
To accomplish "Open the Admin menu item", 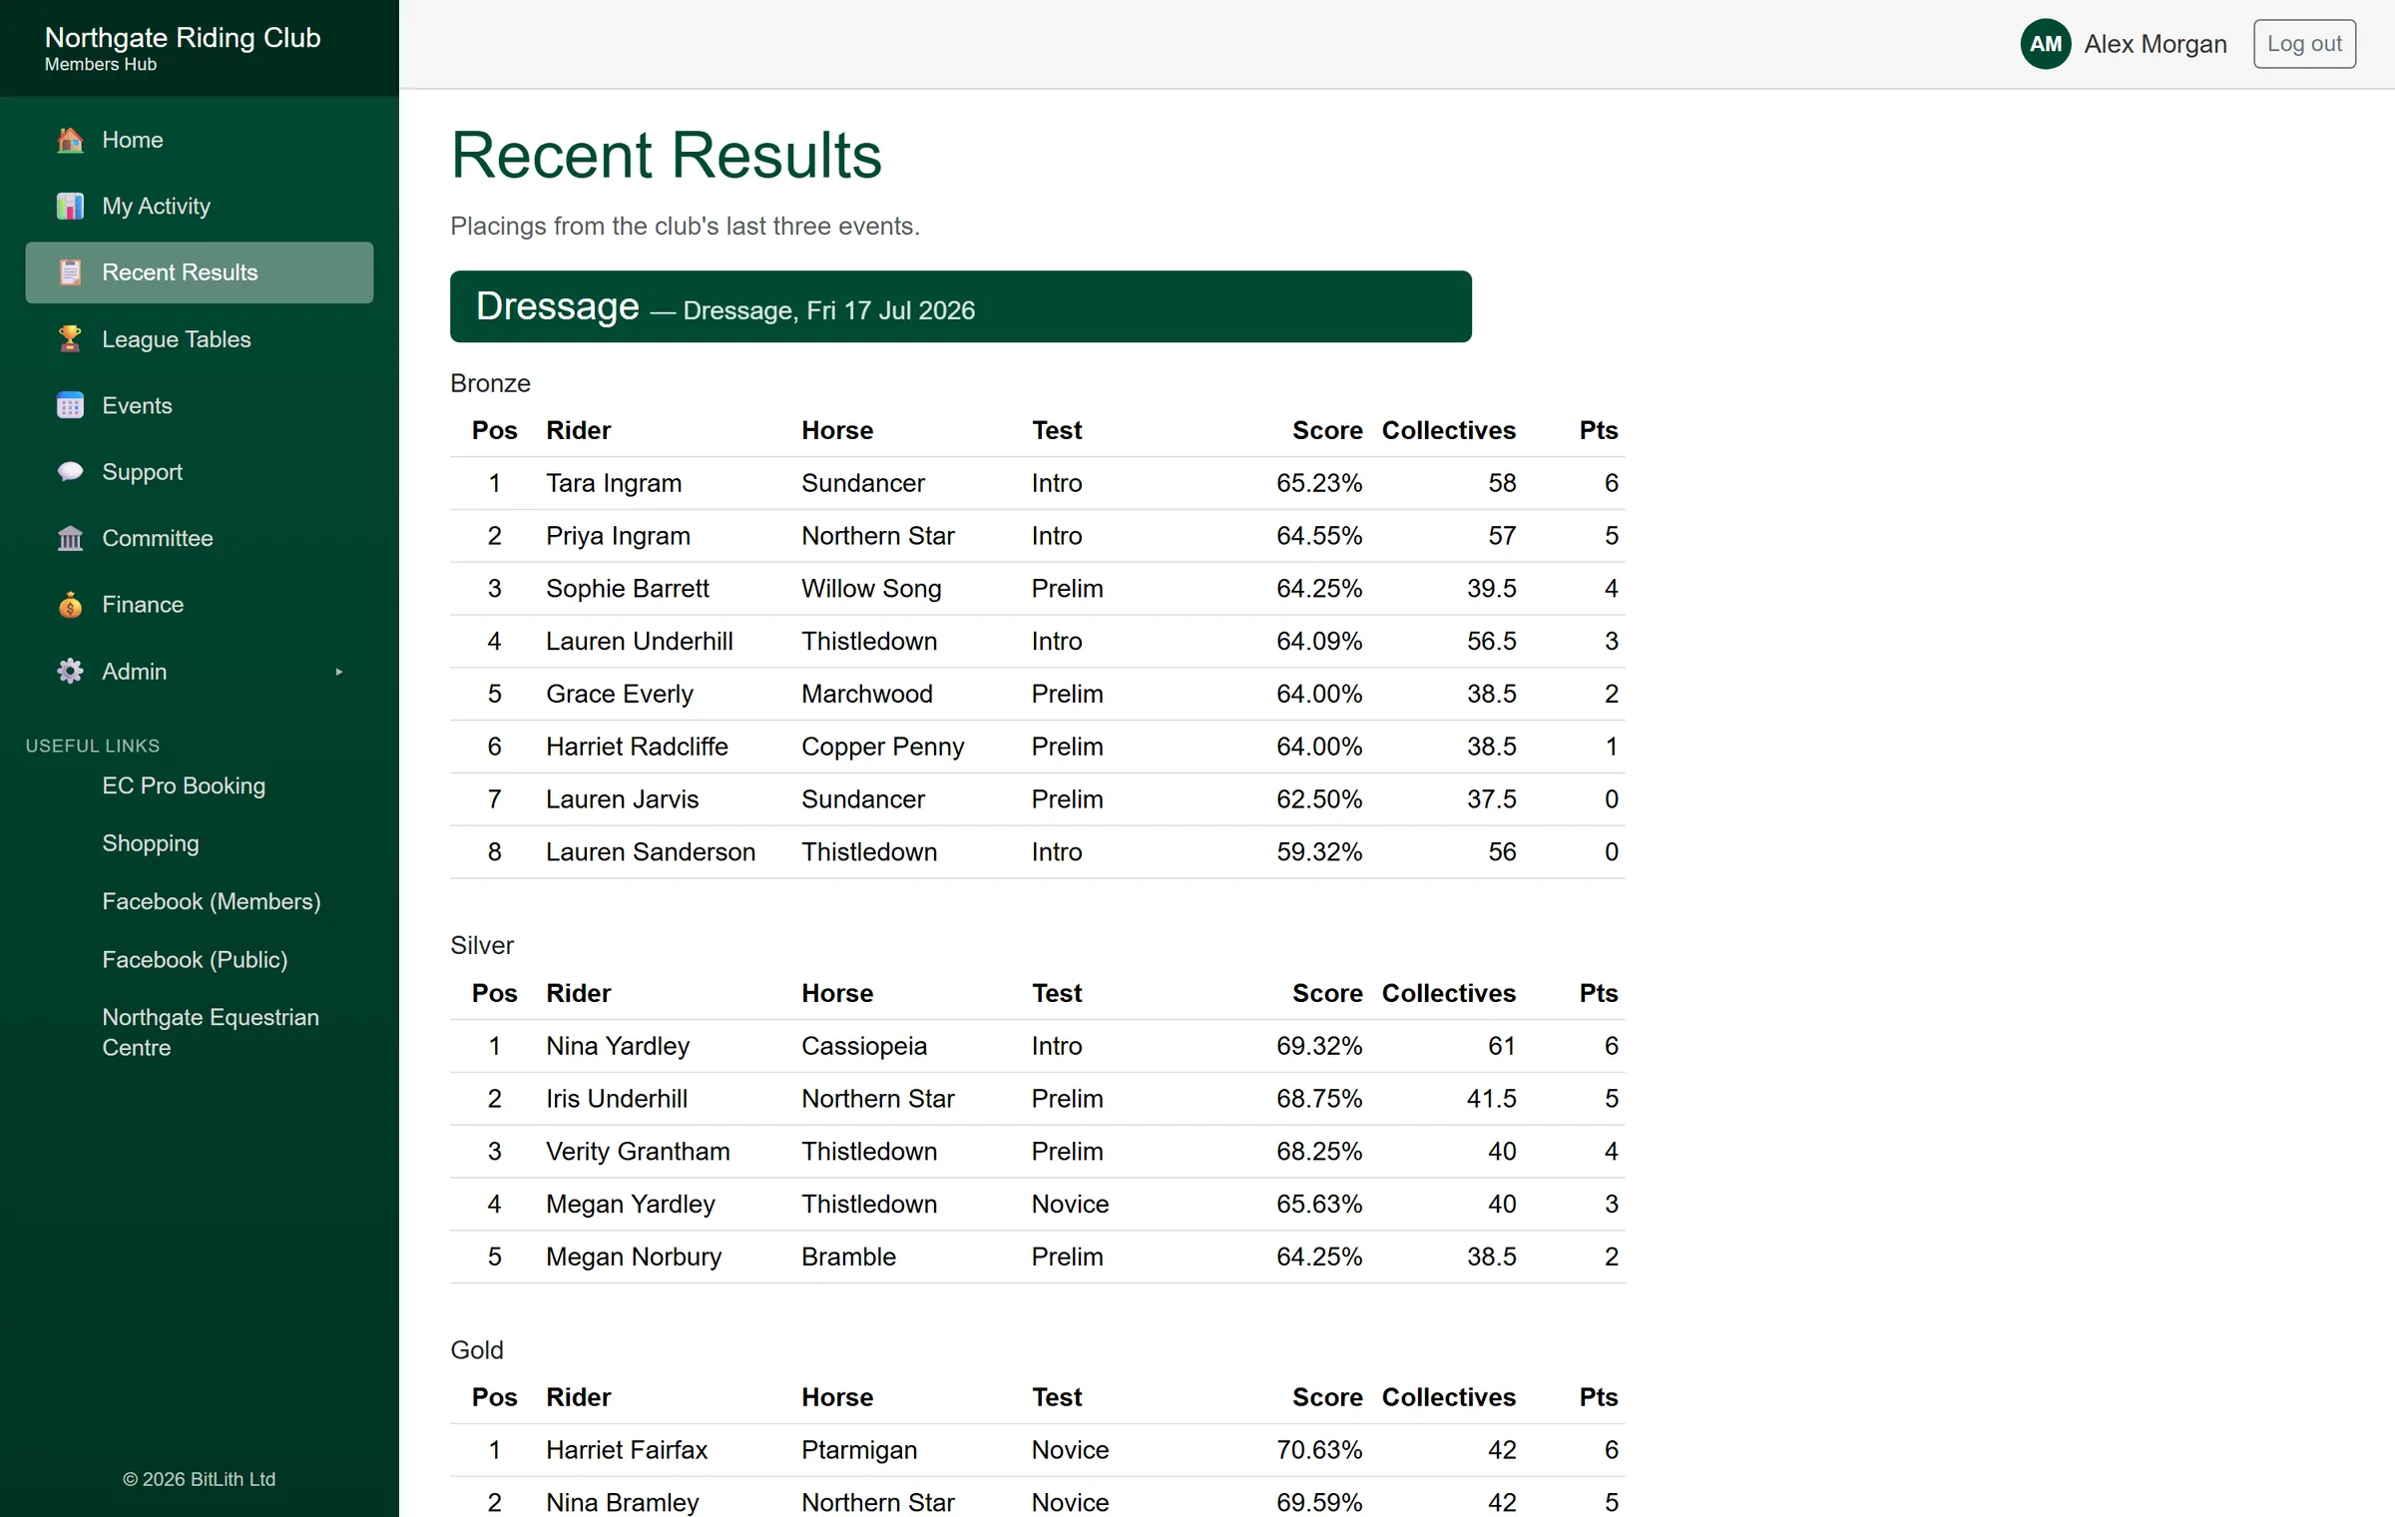I will coord(200,672).
